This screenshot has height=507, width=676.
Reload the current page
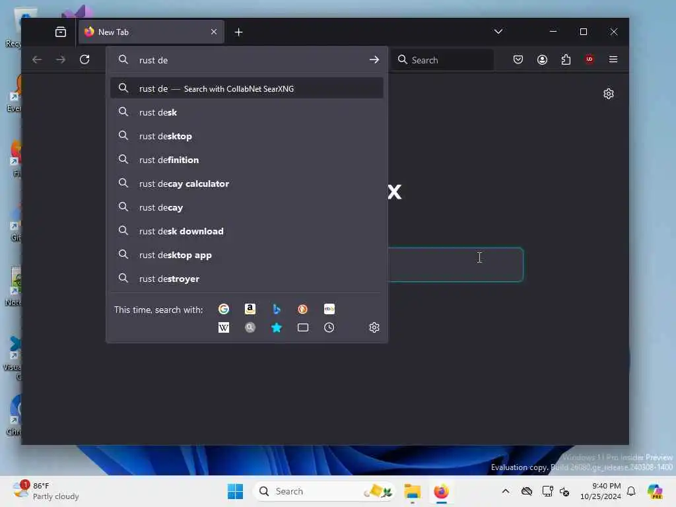[x=84, y=59]
